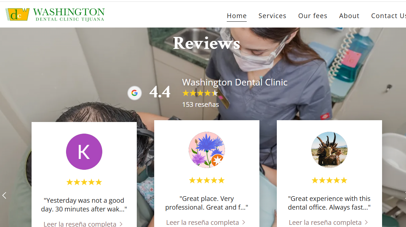406x227 pixels.
Task: Click the Washington Dental Clinic Tijuana logo
Action: click(55, 14)
